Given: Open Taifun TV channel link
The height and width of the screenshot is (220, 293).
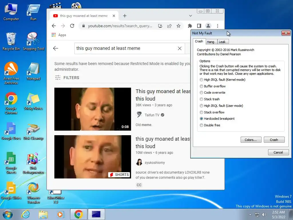Looking at the screenshot, I should pyautogui.click(x=152, y=115).
